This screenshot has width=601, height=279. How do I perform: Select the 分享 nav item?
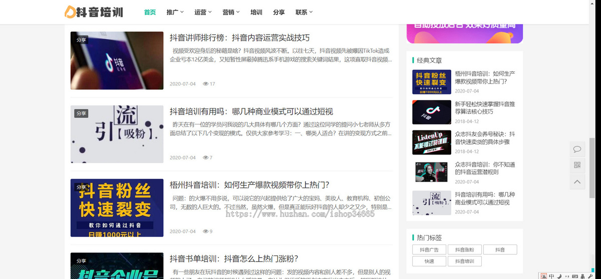(x=279, y=12)
